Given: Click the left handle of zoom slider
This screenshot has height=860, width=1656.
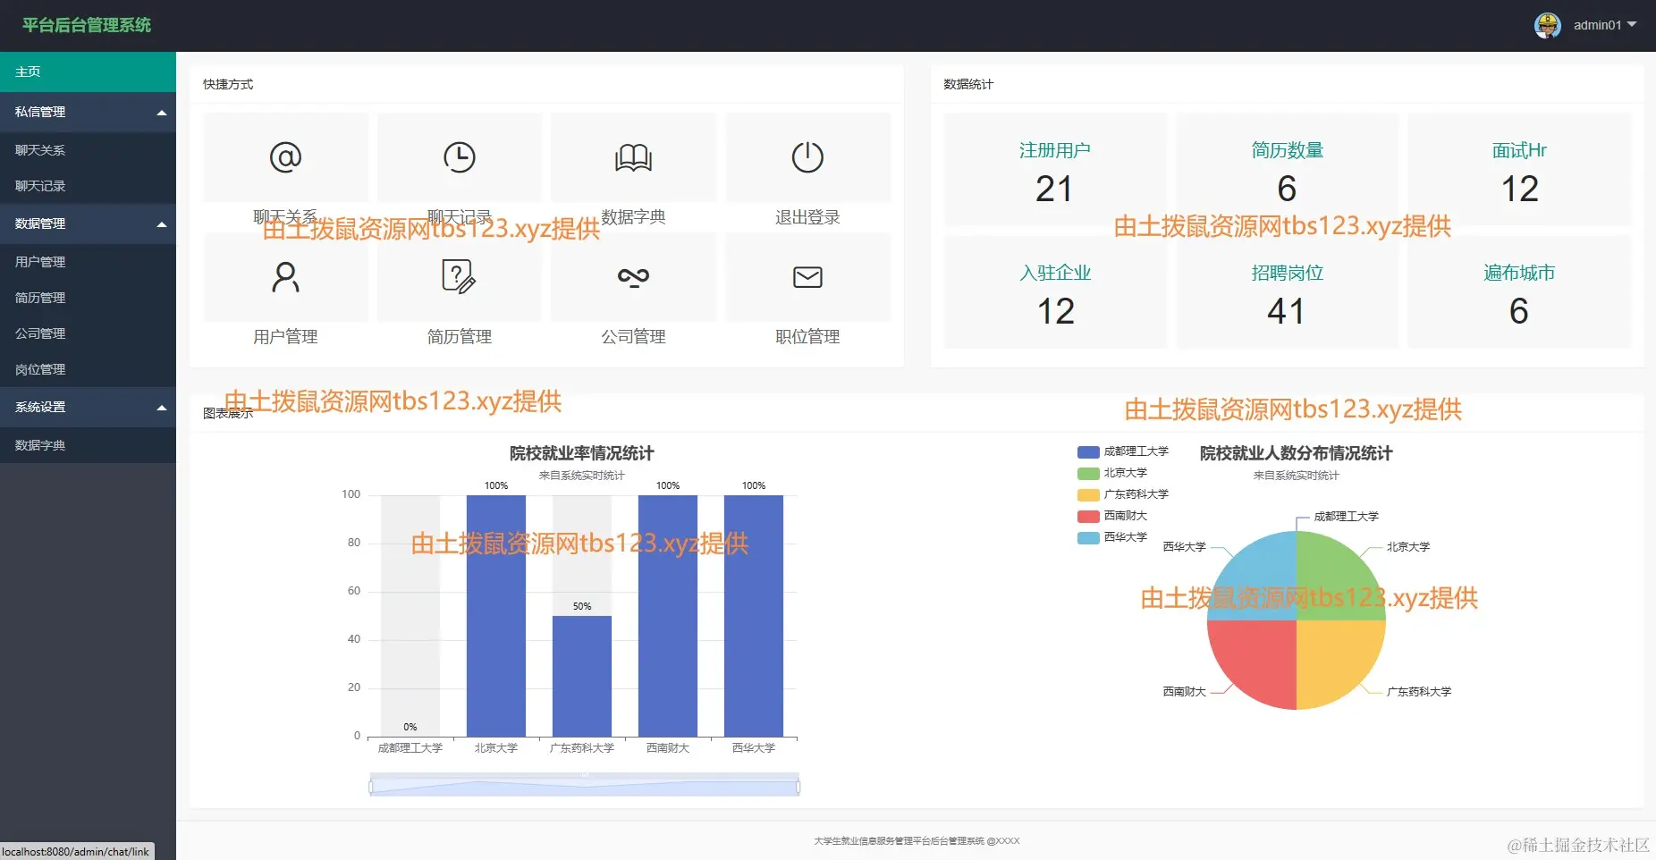Looking at the screenshot, I should [x=370, y=787].
